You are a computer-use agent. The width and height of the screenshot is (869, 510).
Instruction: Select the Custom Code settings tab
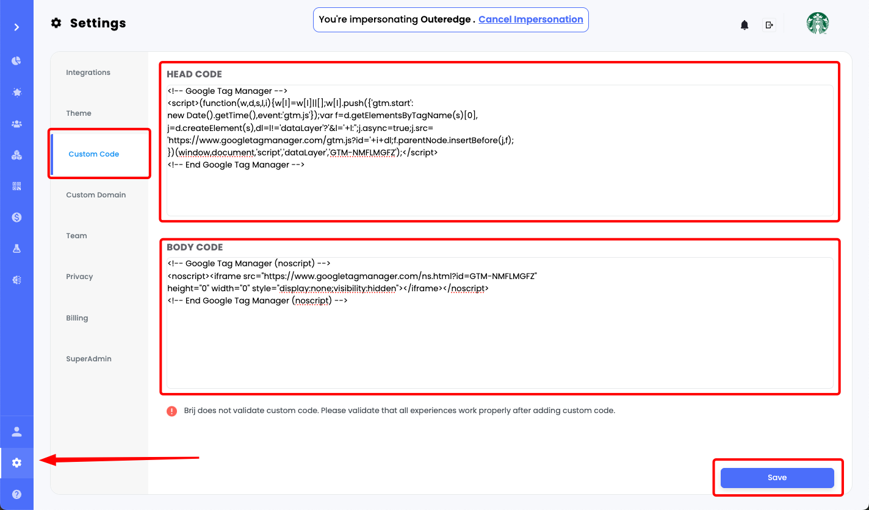tap(94, 154)
